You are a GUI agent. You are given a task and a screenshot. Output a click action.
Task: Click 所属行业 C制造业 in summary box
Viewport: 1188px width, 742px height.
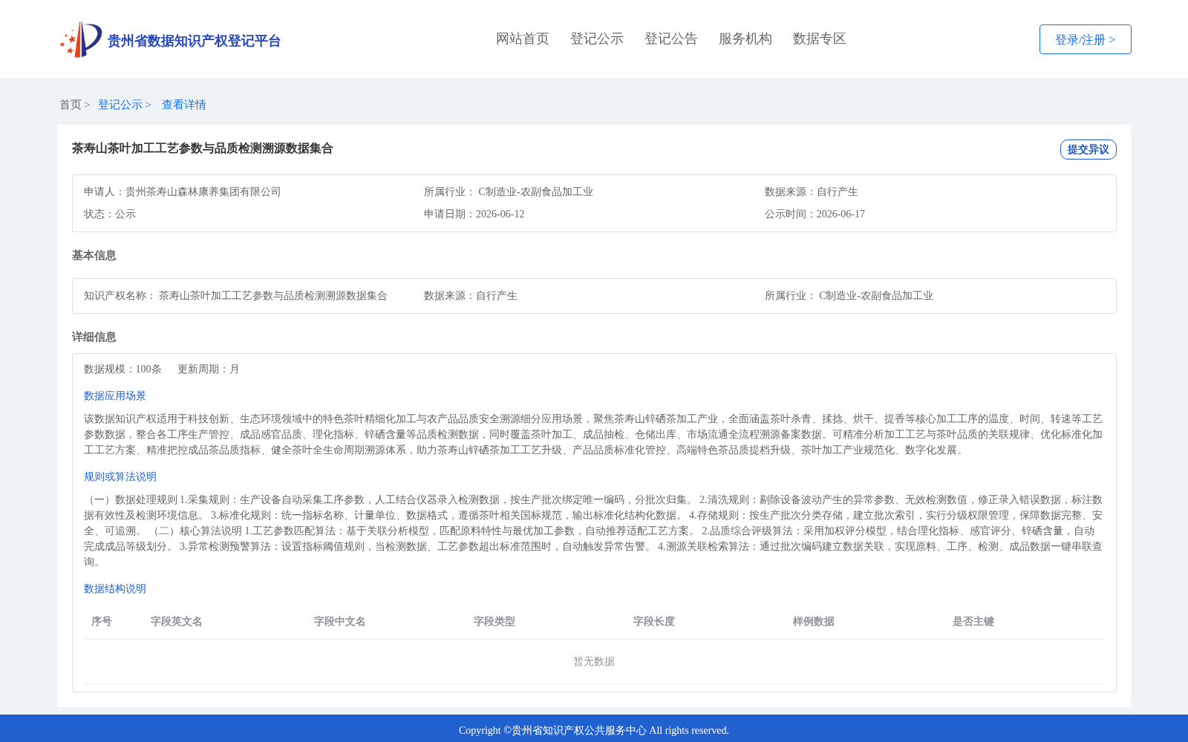(509, 191)
